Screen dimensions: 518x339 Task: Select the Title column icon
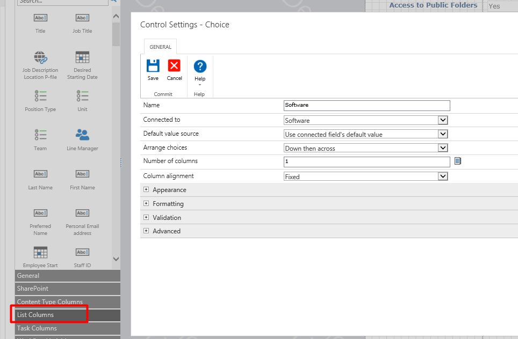(x=40, y=18)
